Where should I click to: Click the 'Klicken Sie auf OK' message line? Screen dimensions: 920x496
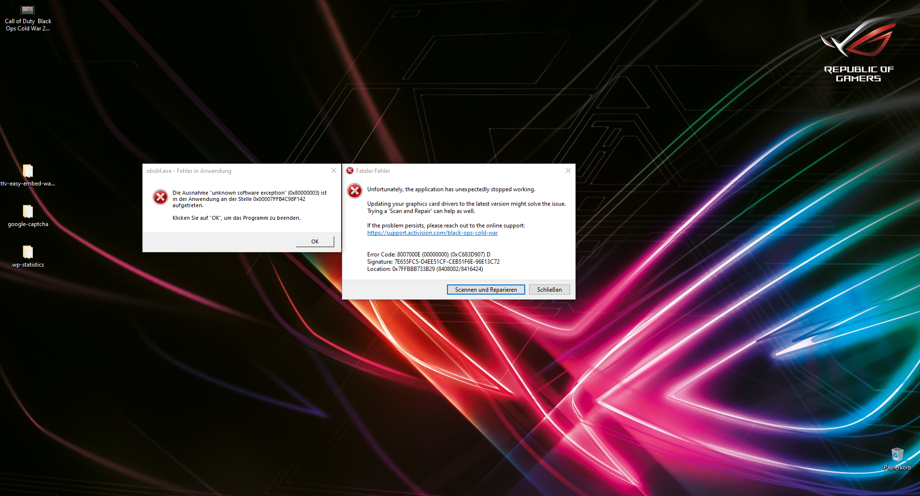(236, 218)
